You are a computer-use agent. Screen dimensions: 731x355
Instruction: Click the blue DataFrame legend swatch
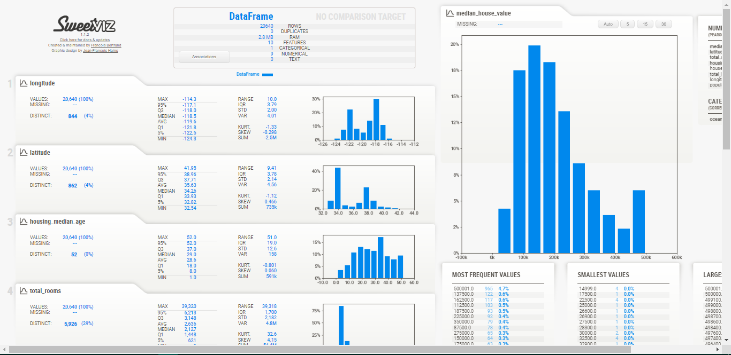click(268, 75)
